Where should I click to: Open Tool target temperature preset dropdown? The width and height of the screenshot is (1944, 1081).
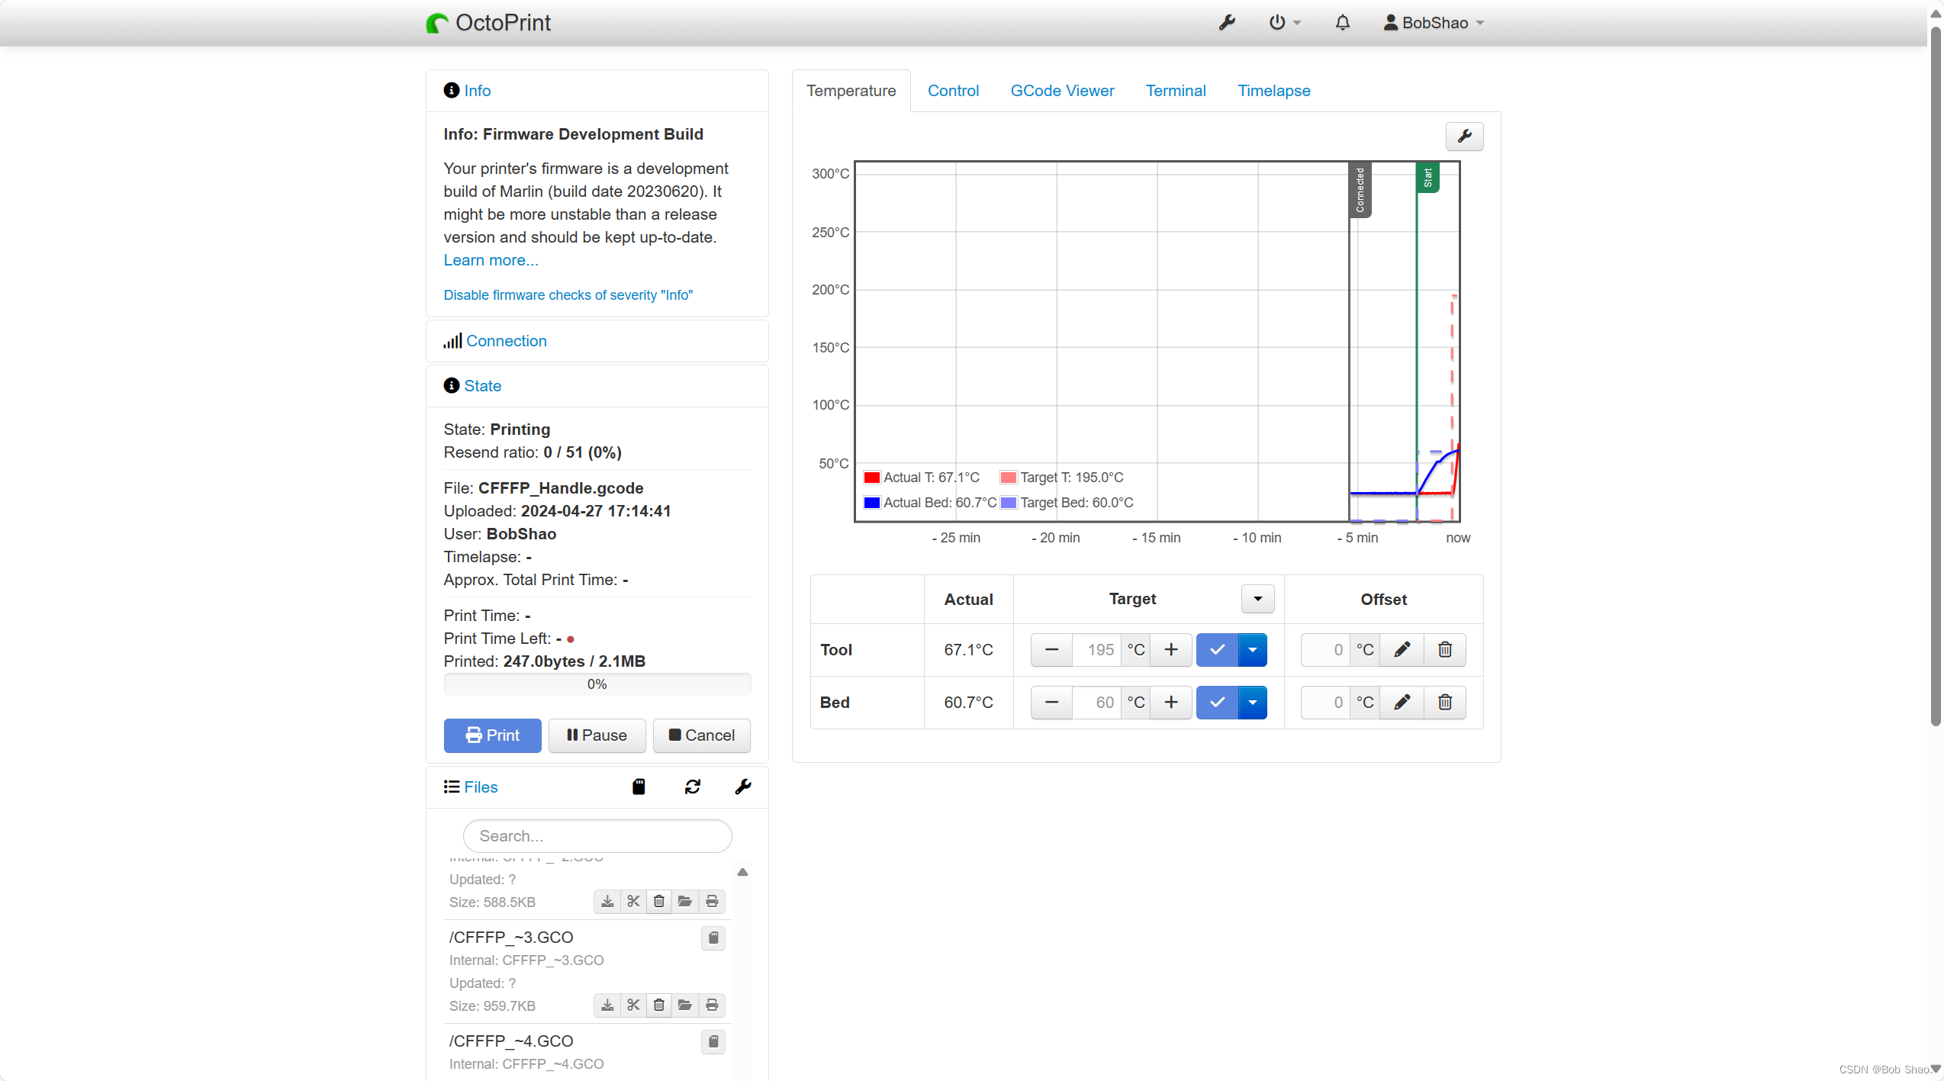click(1252, 650)
